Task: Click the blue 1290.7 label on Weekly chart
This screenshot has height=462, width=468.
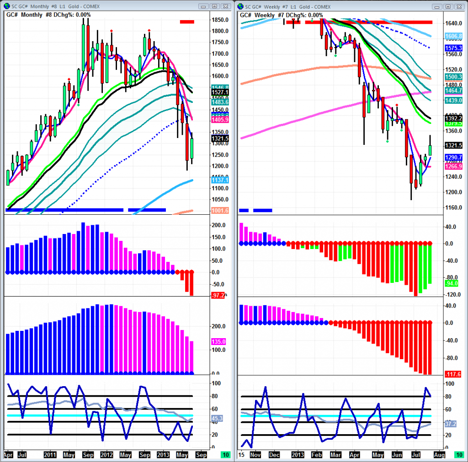Action: point(453,157)
